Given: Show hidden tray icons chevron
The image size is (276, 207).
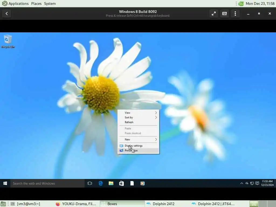Looking at the screenshot, I should click(x=242, y=183).
